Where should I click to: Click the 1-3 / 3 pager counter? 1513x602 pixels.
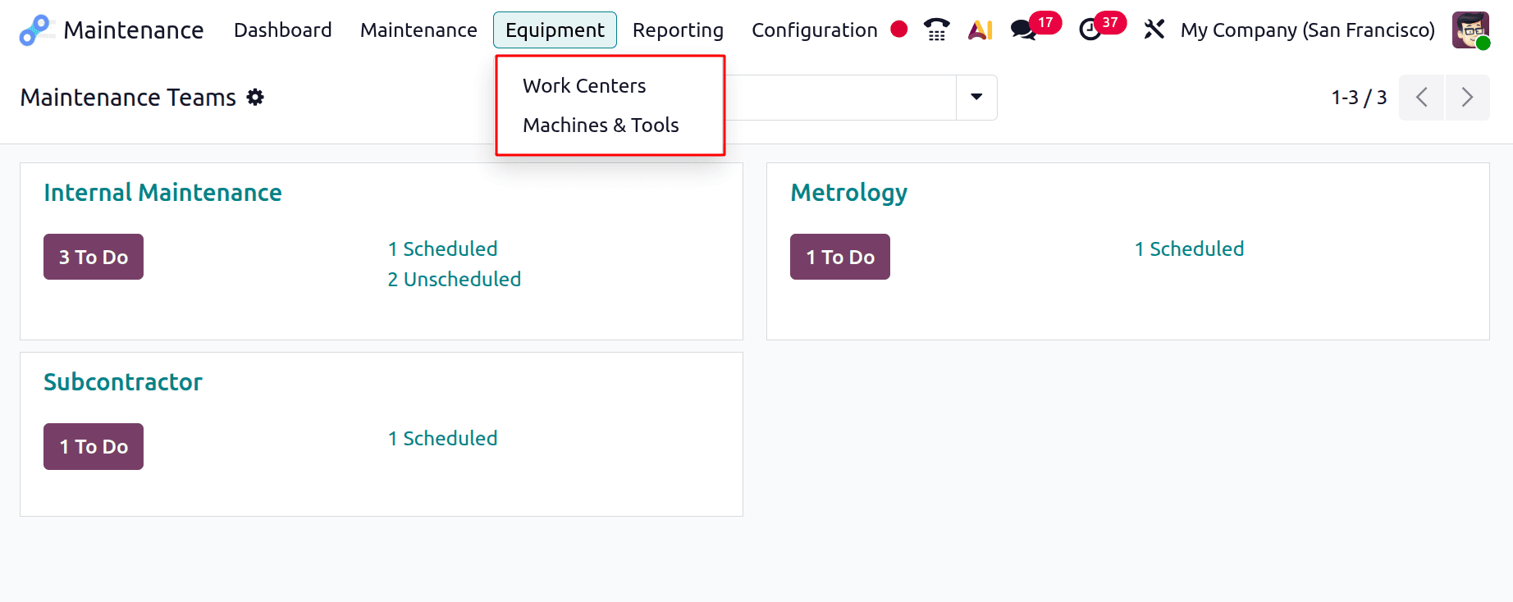1359,98
